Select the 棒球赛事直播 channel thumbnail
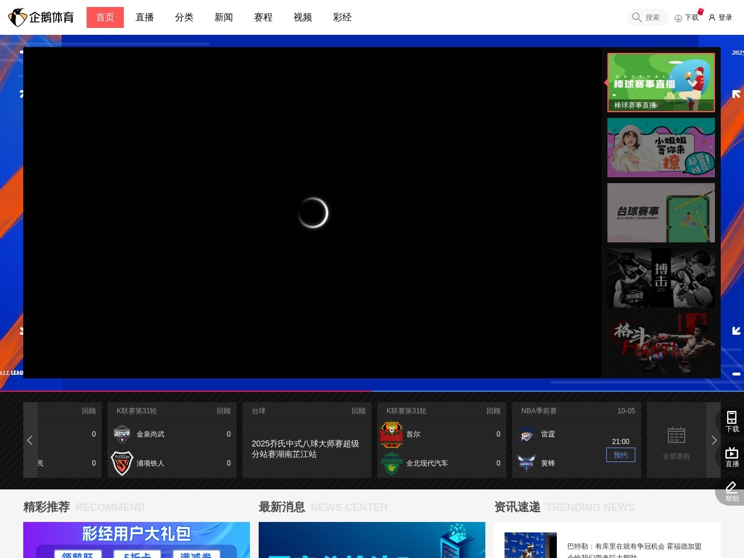 tap(661, 83)
